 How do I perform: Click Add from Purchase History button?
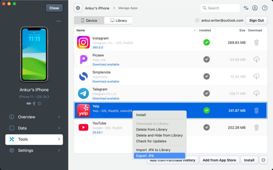click(x=172, y=160)
